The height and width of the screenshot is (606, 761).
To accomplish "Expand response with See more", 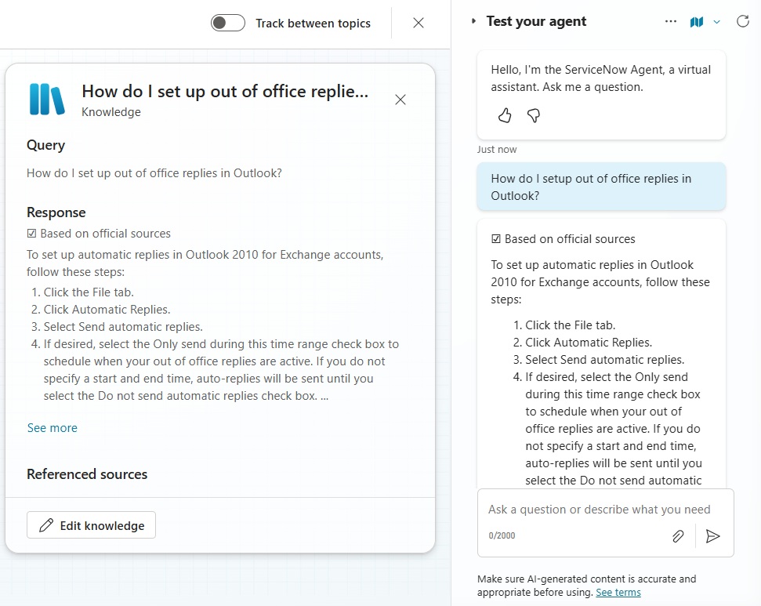I will [x=52, y=428].
